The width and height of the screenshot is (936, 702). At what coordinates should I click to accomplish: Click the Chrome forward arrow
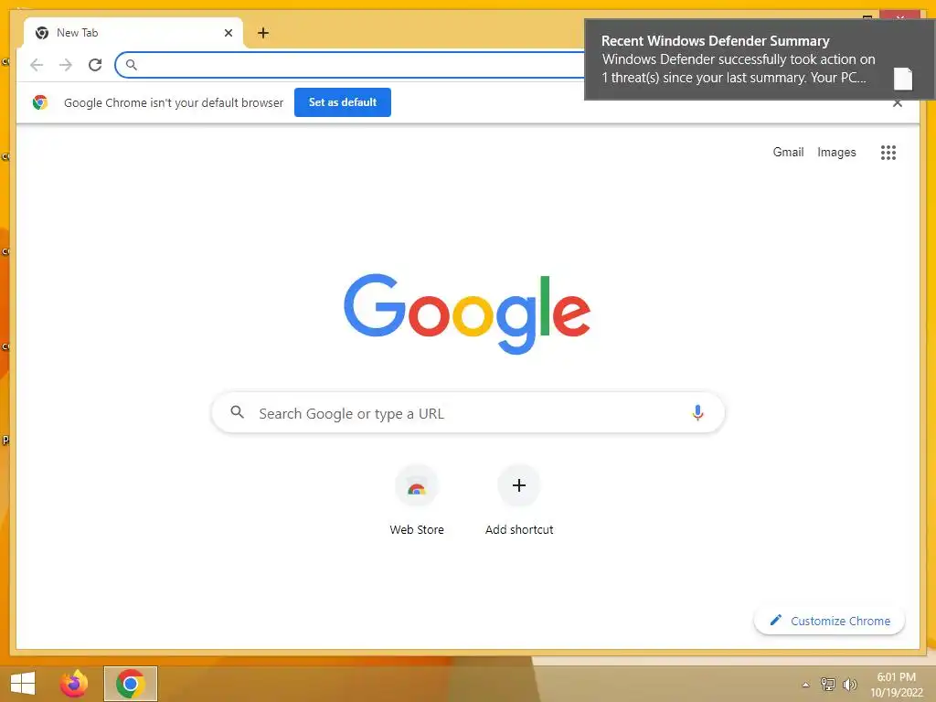[x=66, y=65]
